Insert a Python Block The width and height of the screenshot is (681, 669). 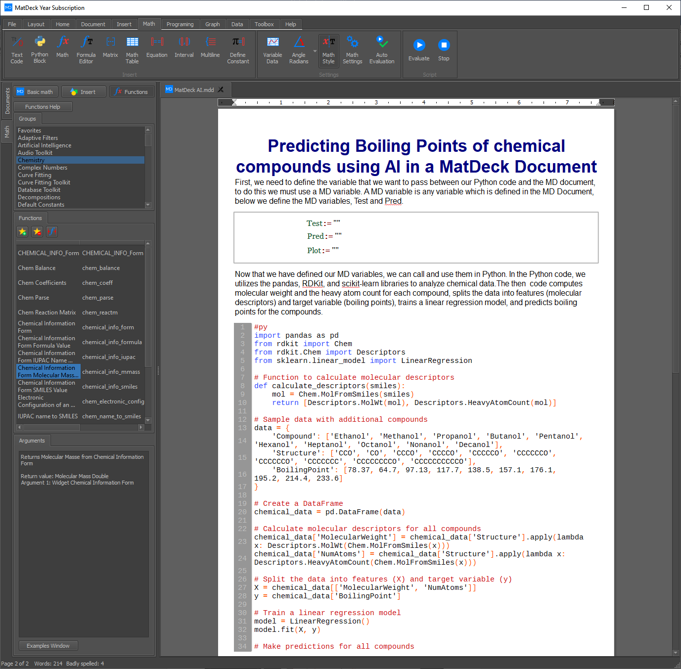click(40, 49)
